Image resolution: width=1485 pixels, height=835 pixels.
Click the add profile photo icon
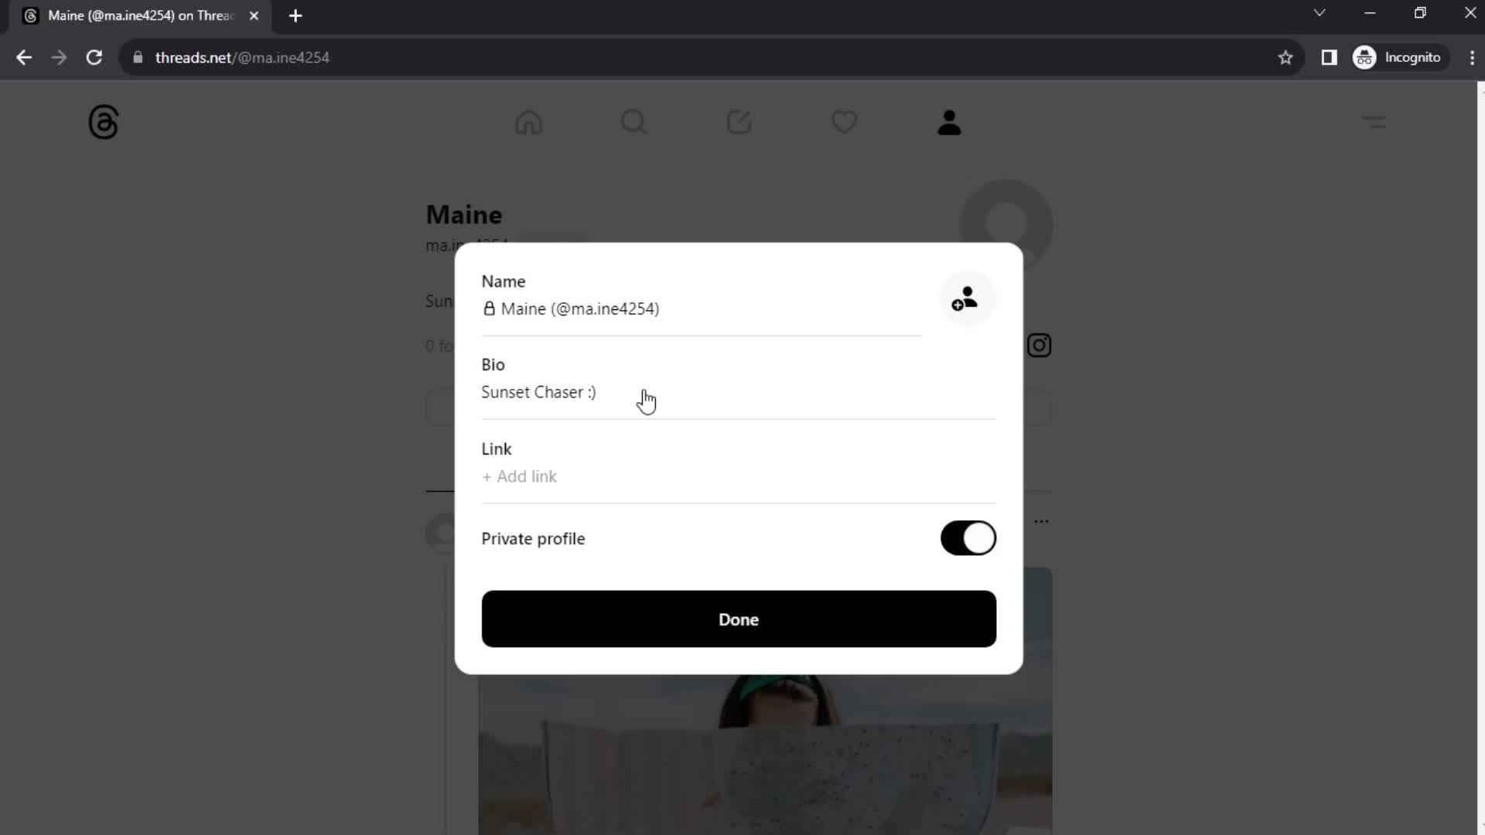(964, 298)
